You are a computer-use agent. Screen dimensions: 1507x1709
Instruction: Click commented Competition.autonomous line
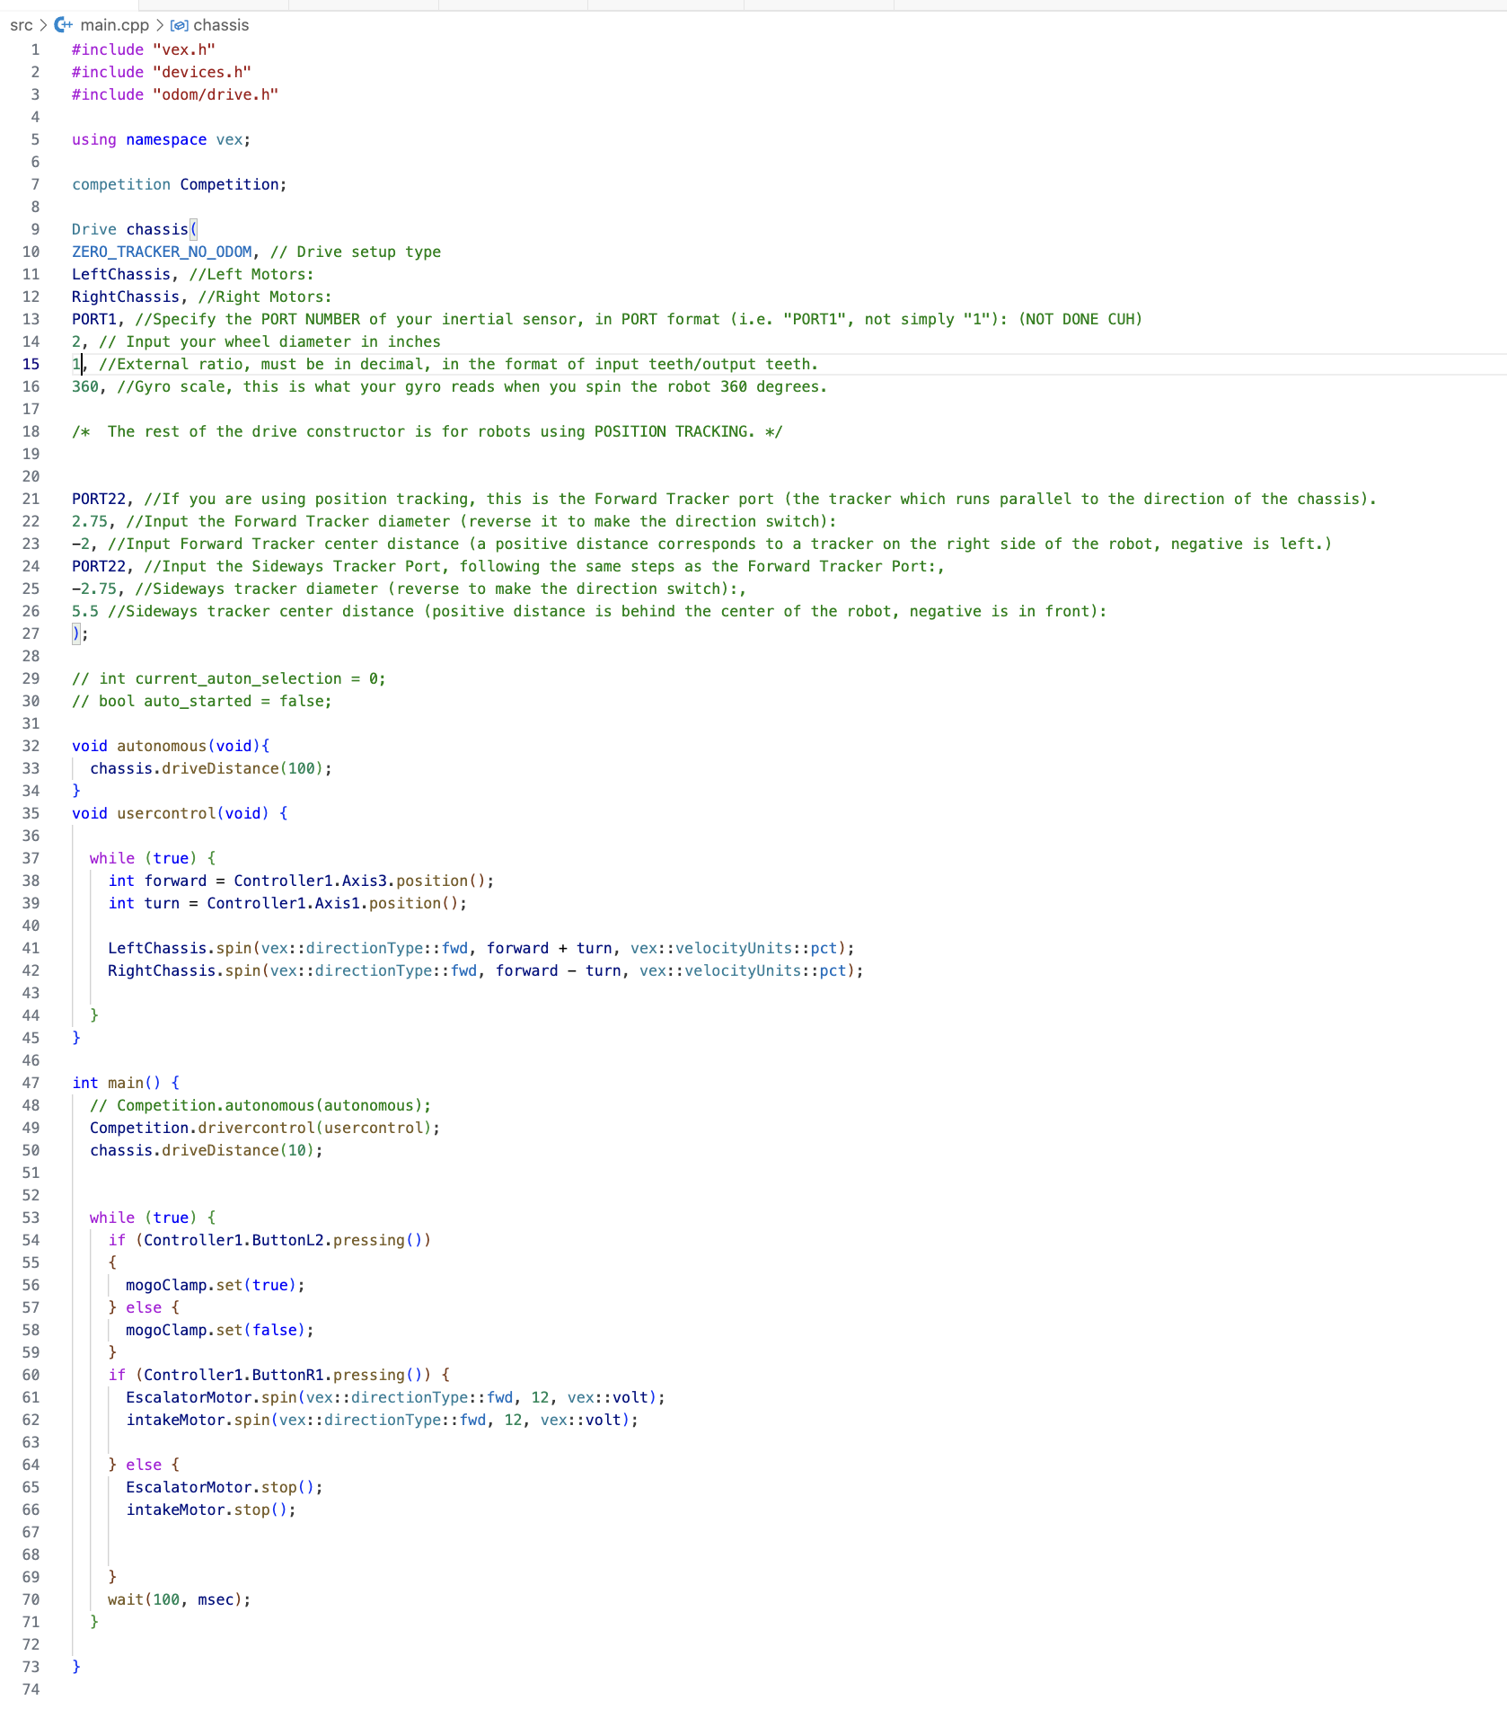[x=260, y=1105]
